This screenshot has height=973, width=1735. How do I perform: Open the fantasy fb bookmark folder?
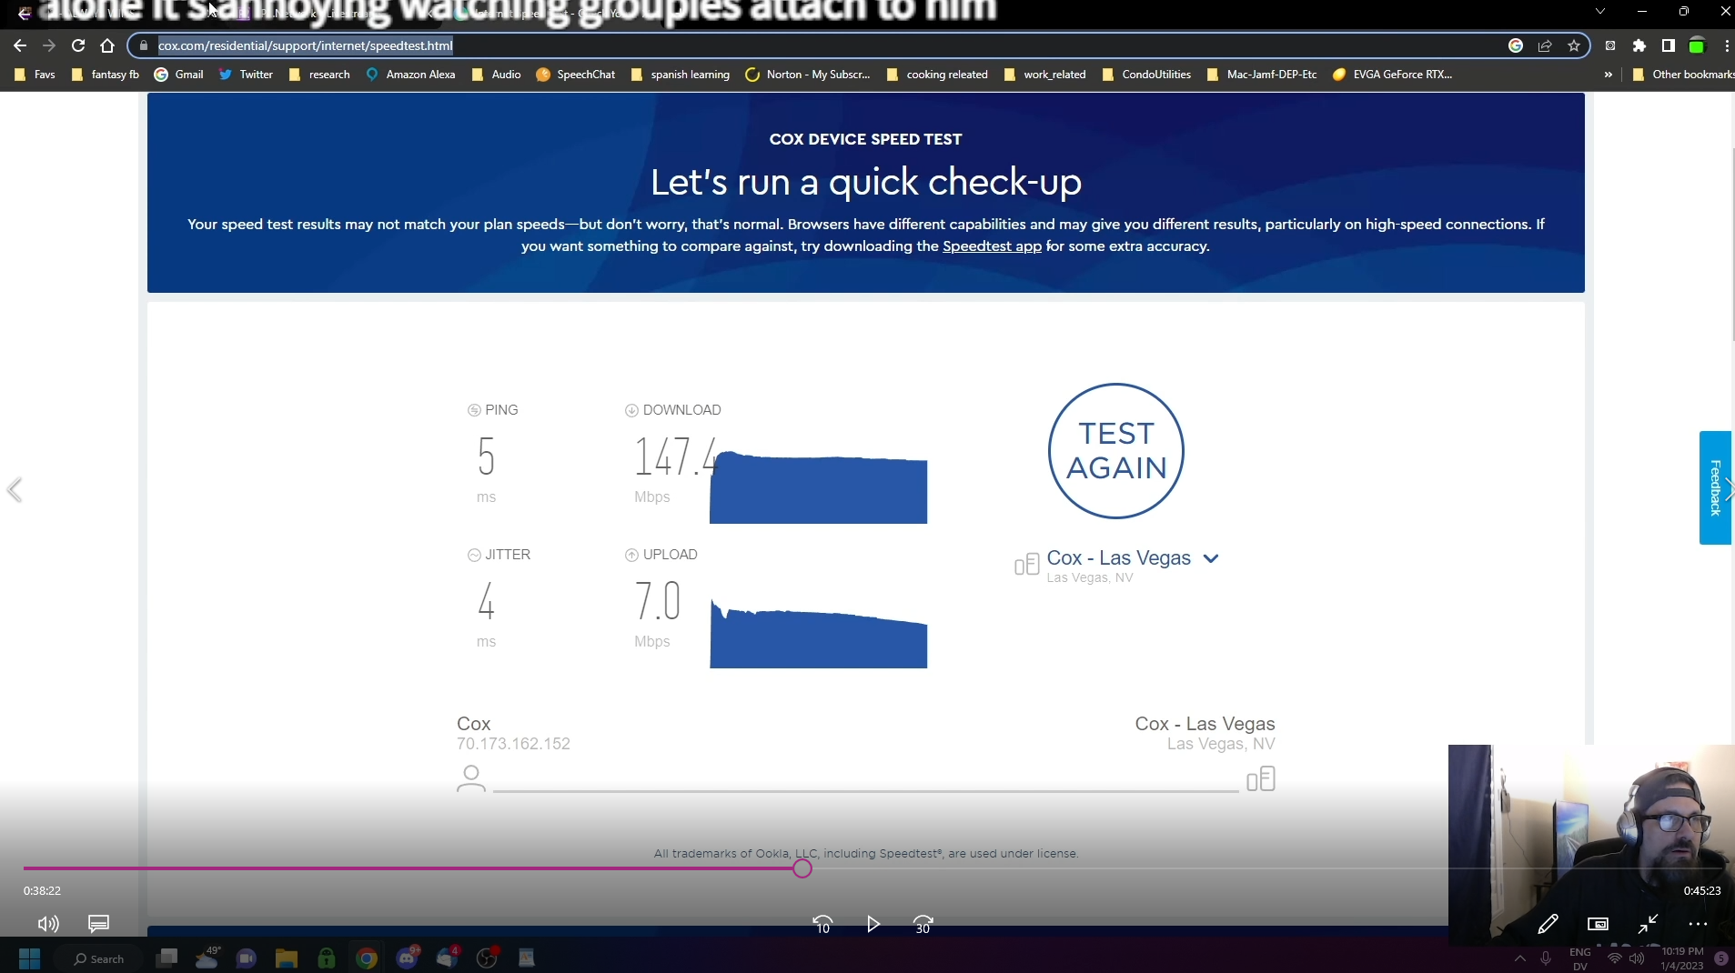click(106, 75)
